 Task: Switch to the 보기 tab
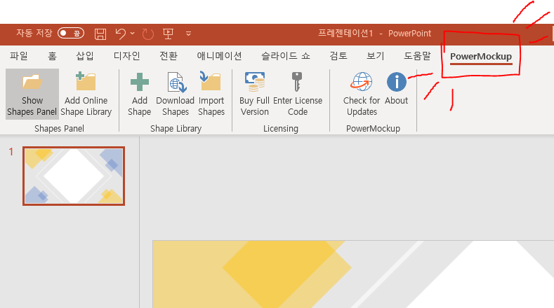375,56
